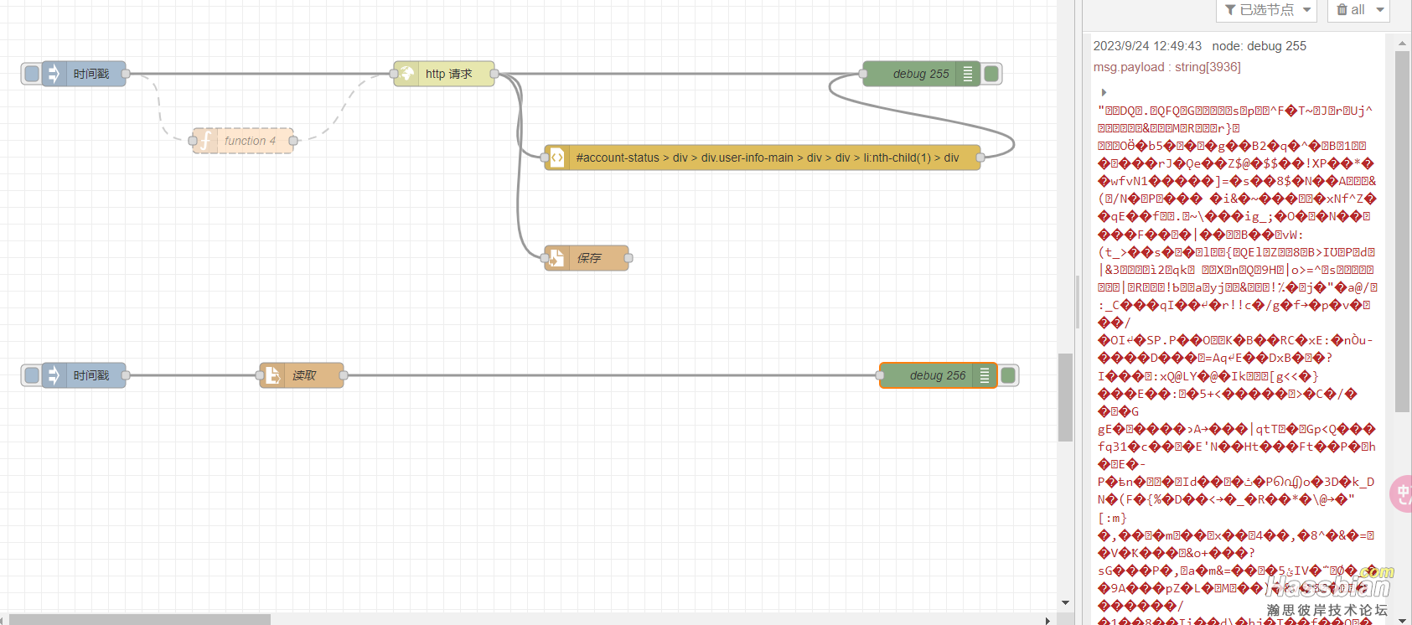Image resolution: width=1412 pixels, height=625 pixels.
Task: Select the debug 255 node label
Action: [x=921, y=74]
